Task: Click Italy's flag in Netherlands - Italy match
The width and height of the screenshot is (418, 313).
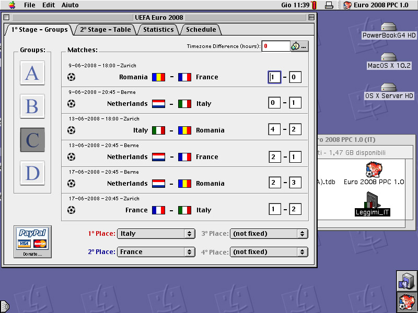Action: click(184, 104)
